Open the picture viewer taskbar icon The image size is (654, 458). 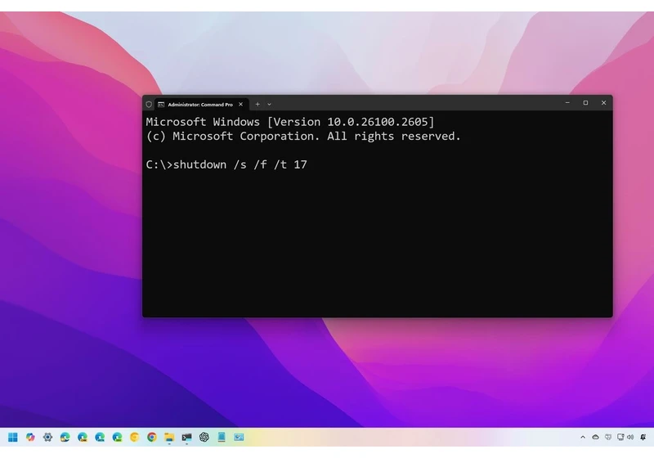[239, 437]
